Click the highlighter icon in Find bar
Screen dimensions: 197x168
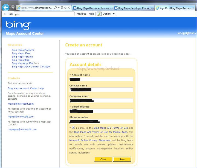pyautogui.click(x=99, y=14)
